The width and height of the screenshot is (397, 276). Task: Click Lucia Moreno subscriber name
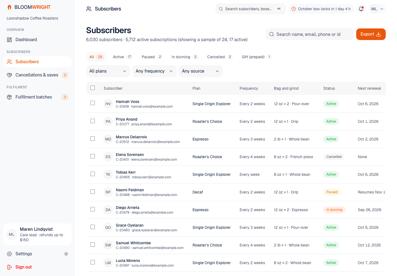pyautogui.click(x=128, y=261)
